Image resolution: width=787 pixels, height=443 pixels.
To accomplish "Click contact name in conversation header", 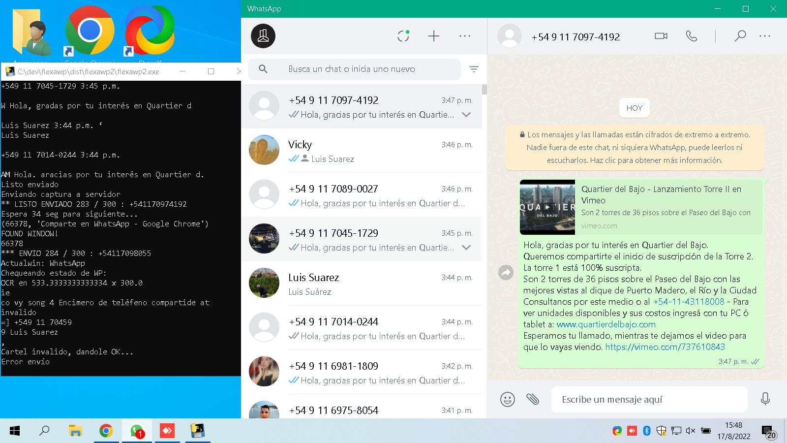I will tap(575, 37).
